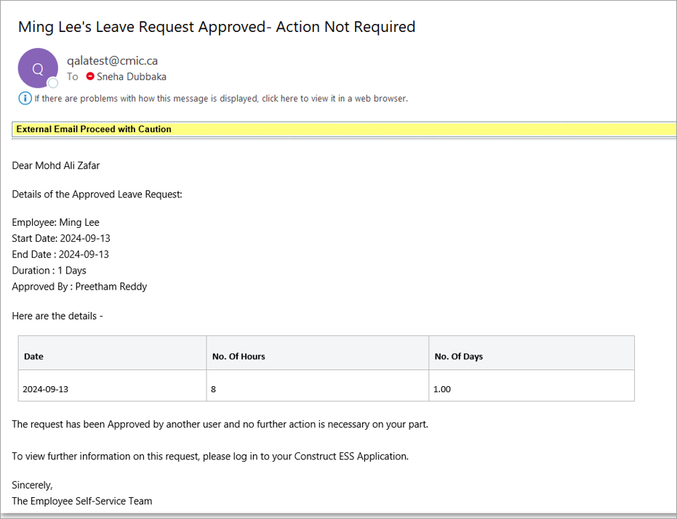
Task: Click the red blocked-recipient icon
Action: [x=90, y=76]
